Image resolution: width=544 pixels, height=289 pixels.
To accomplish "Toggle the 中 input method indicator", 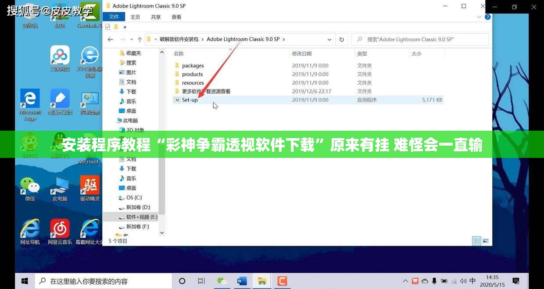I will coord(472,281).
